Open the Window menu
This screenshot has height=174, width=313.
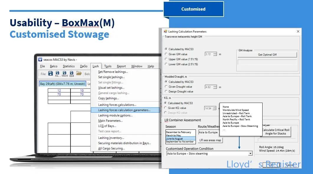pyautogui.click(x=137, y=66)
